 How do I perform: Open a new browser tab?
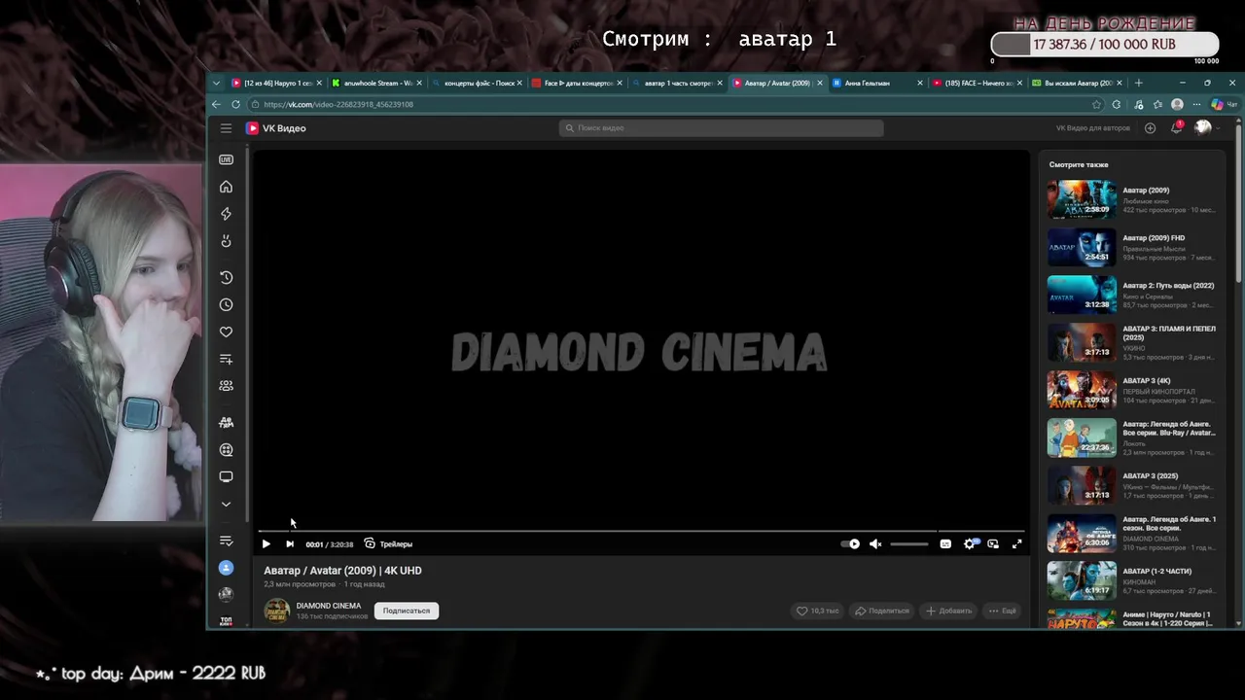pos(1139,84)
